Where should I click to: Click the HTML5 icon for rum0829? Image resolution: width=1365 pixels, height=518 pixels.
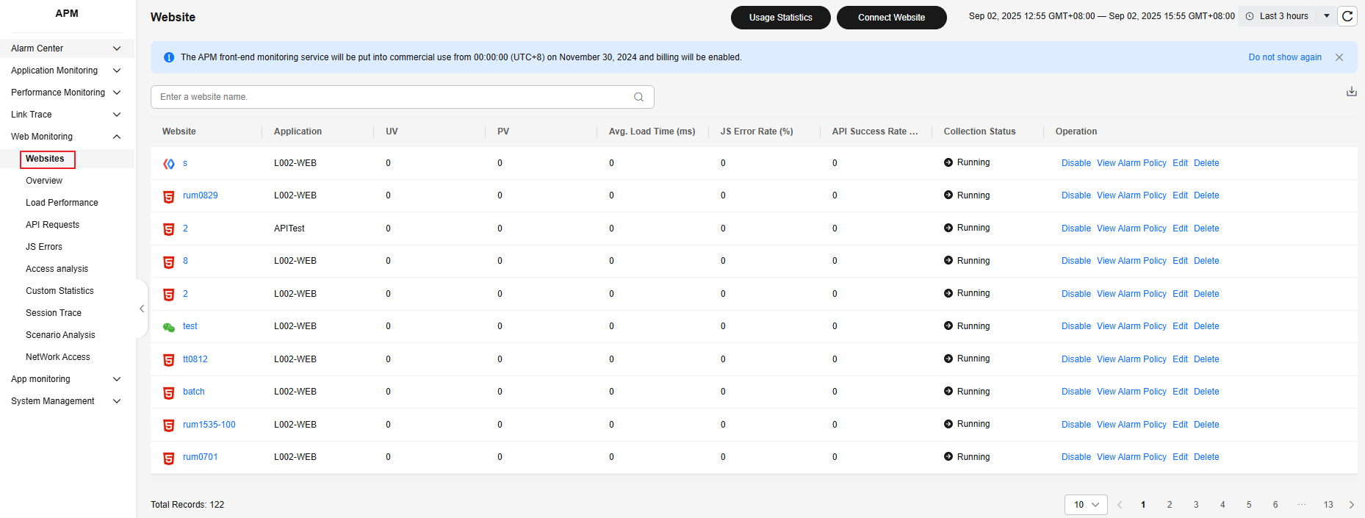[168, 196]
